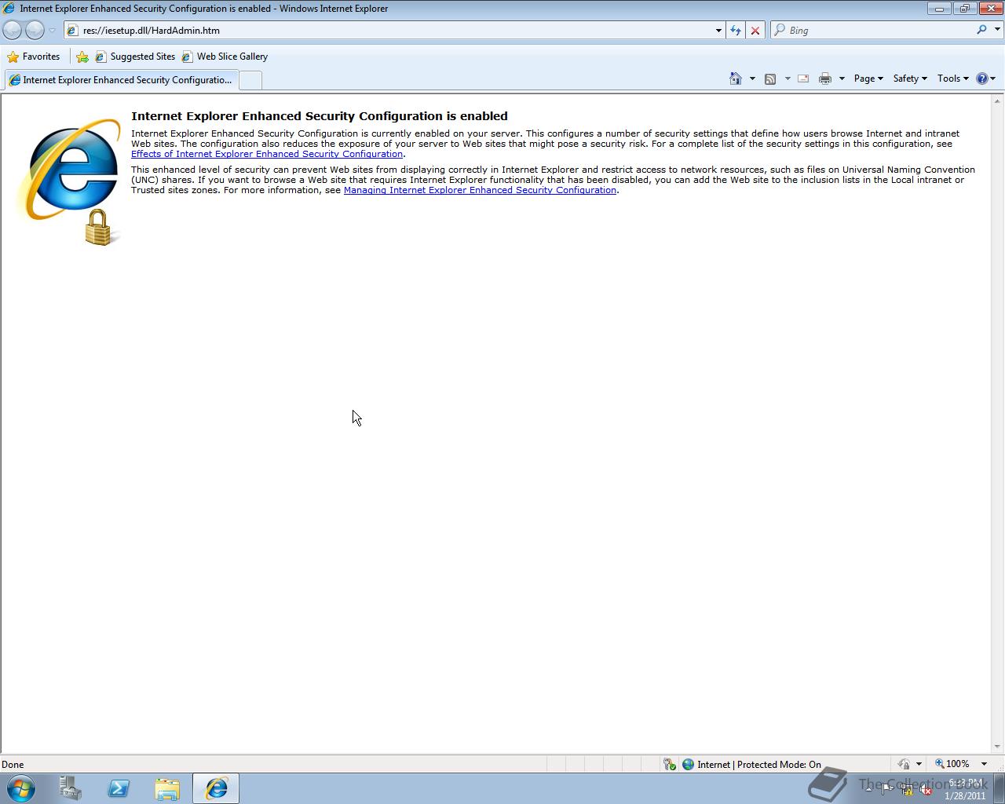1005x804 pixels.
Task: Click the Add to Favorites Bar icon
Action: click(x=82, y=57)
